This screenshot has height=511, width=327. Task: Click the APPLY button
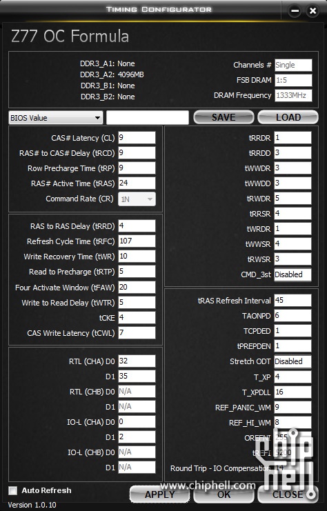click(x=159, y=494)
